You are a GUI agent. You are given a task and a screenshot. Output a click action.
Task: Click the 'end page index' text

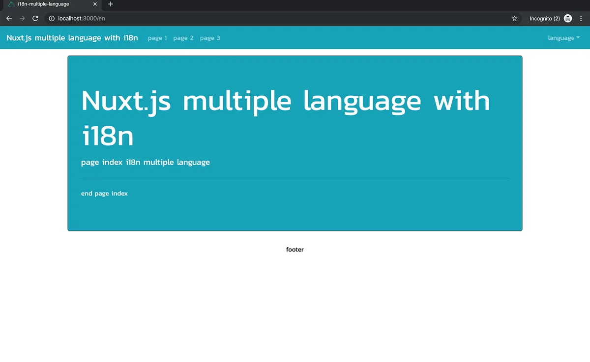104,194
